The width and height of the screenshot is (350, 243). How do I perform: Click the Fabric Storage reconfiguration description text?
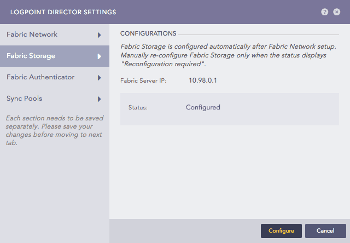pyautogui.click(x=228, y=55)
